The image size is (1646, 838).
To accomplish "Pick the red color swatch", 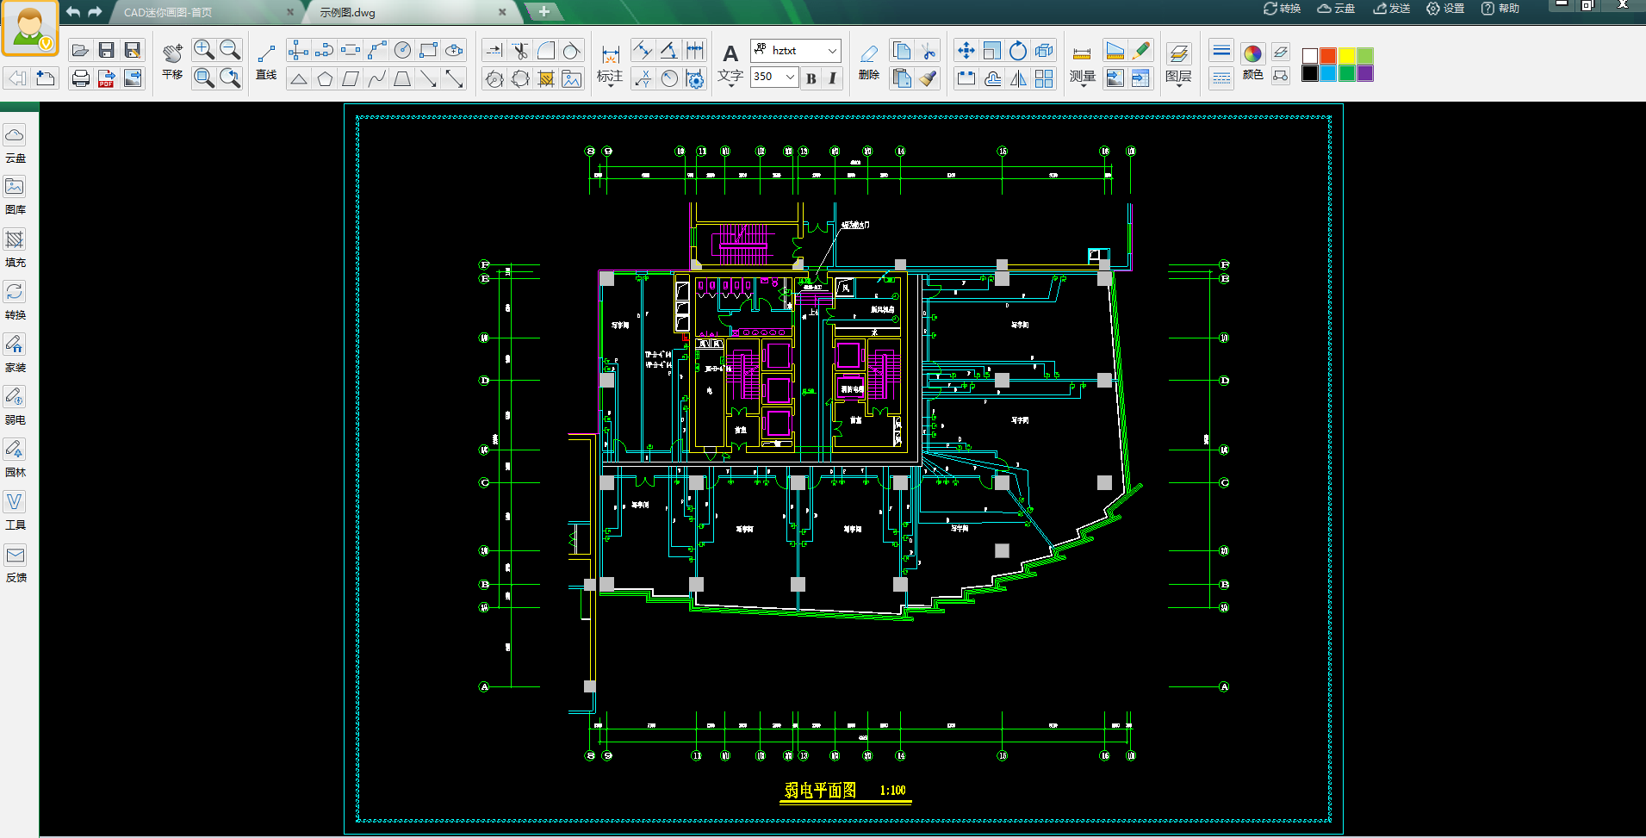I will 1328,56.
